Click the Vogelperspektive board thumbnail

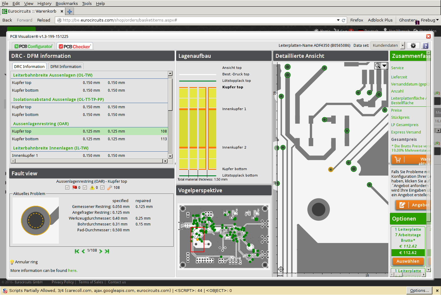224,236
